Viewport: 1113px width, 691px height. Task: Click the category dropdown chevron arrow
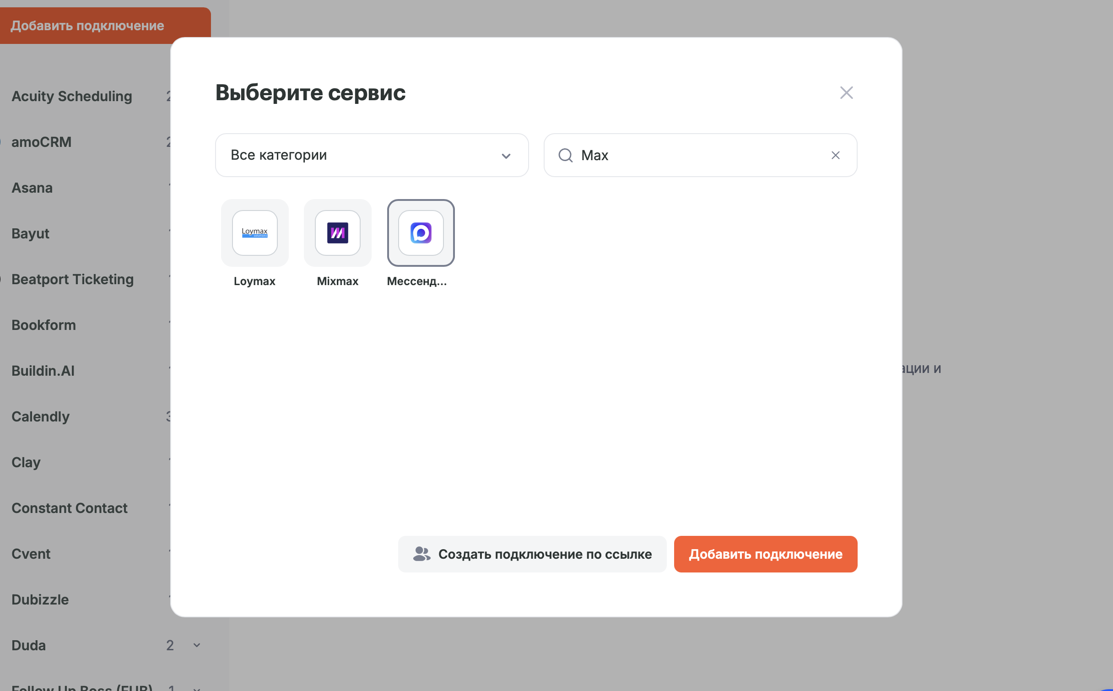tap(506, 156)
